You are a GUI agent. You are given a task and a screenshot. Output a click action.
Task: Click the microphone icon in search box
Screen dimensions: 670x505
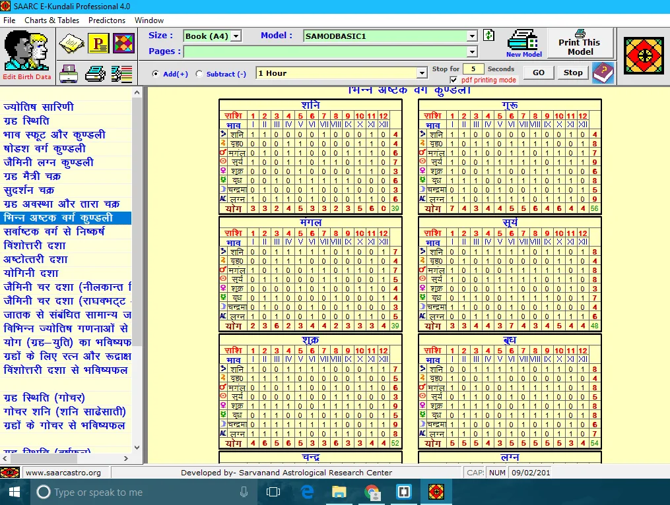click(x=244, y=492)
